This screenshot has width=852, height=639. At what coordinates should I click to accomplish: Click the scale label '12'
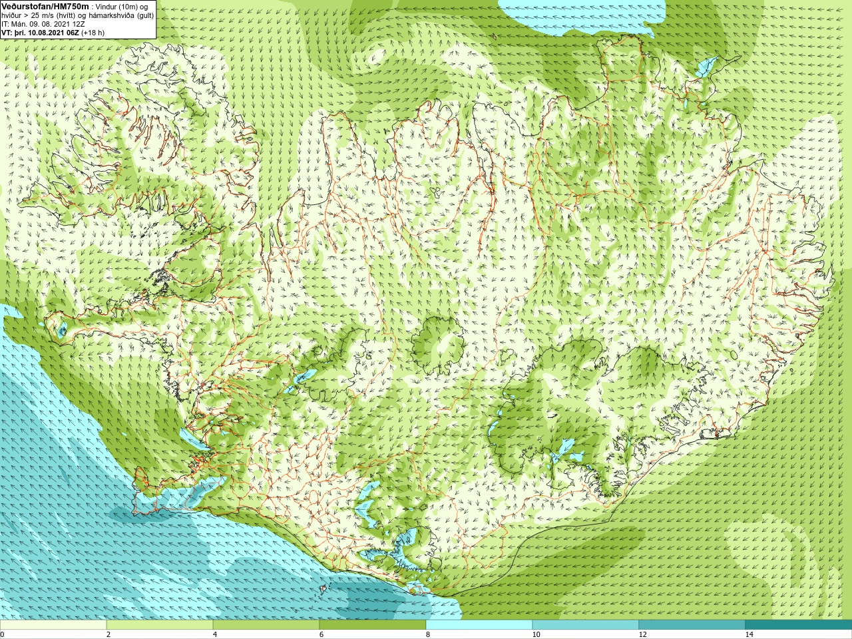pyautogui.click(x=642, y=634)
